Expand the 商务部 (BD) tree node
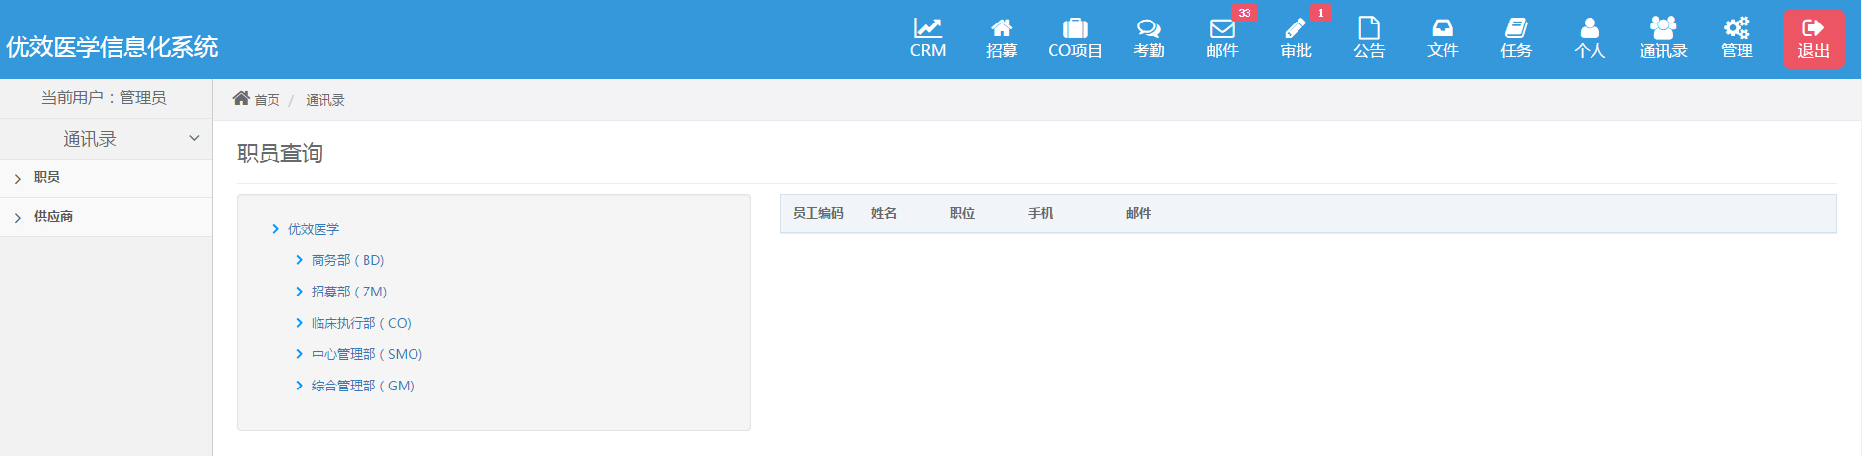Screen dimensions: 1862x456 [300, 260]
